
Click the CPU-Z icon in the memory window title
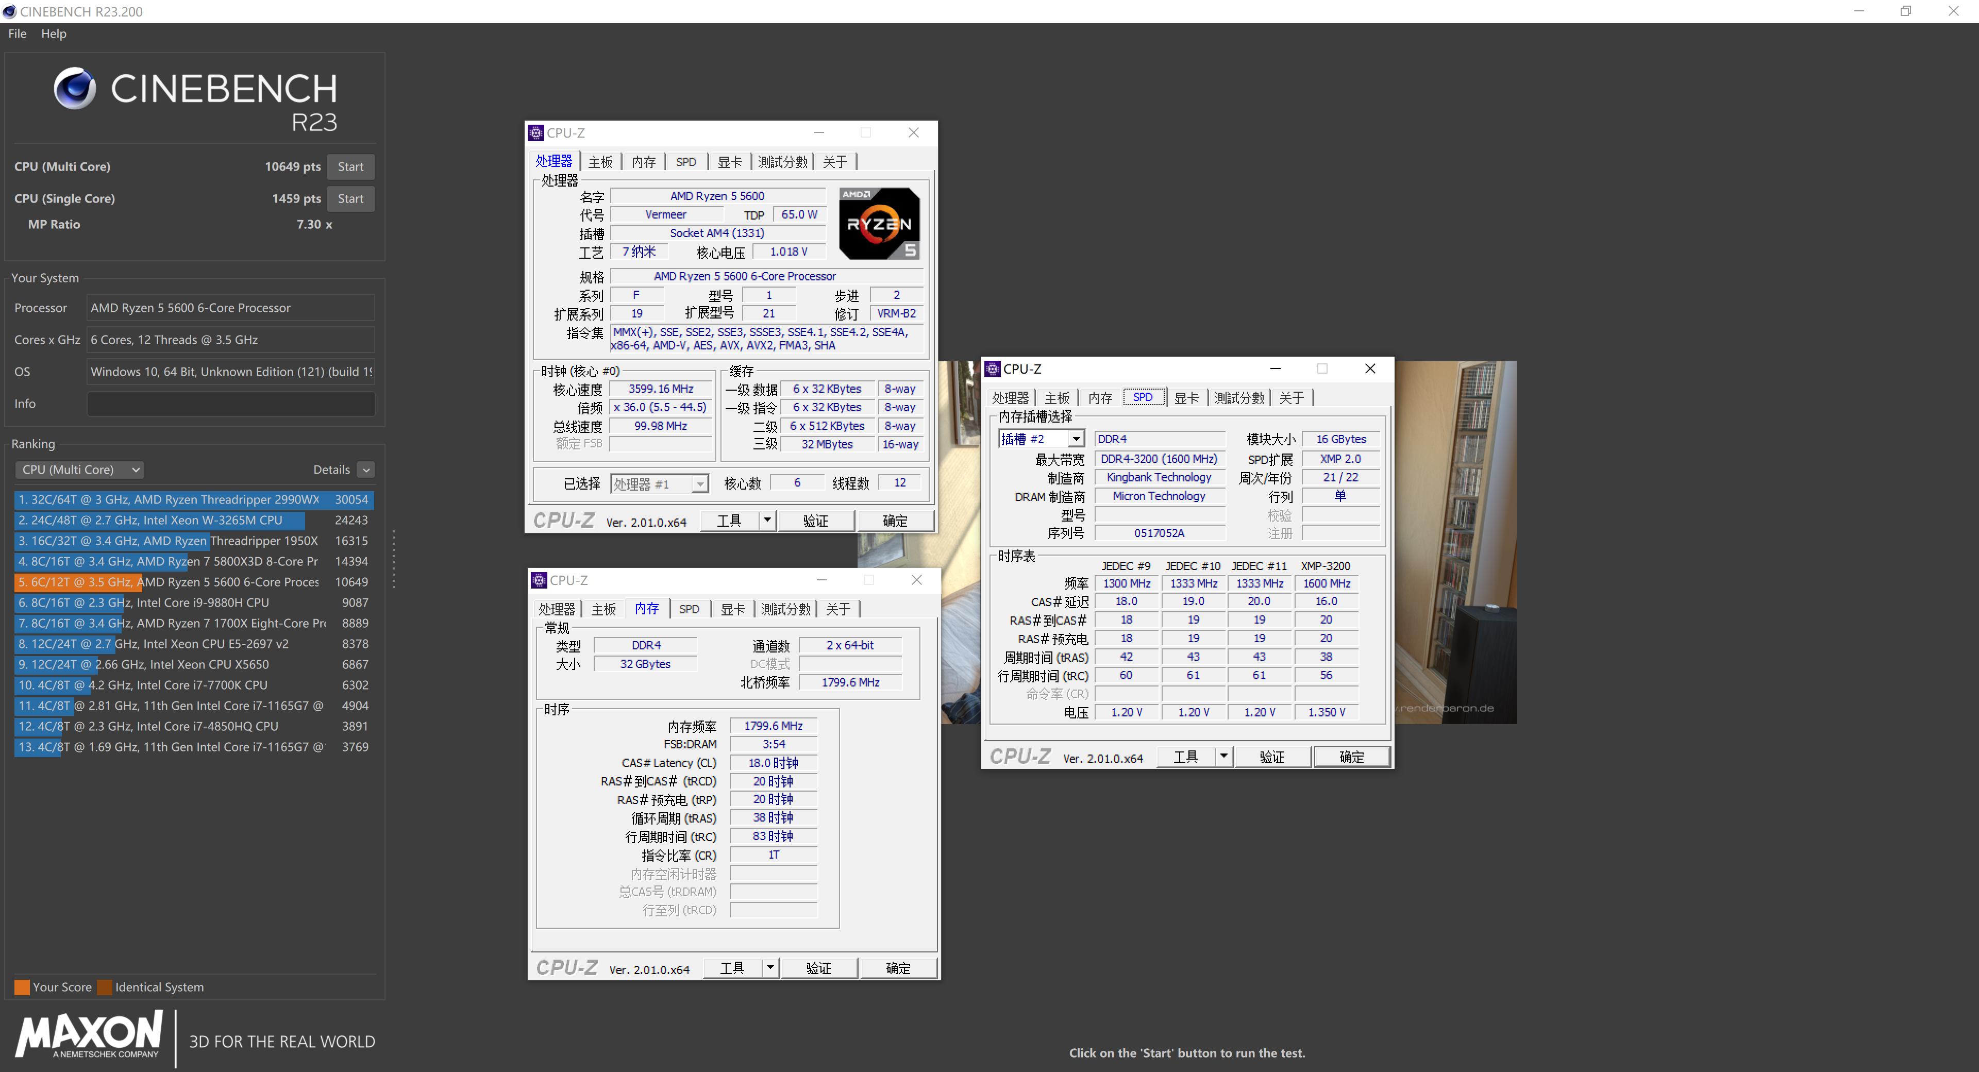pos(539,580)
